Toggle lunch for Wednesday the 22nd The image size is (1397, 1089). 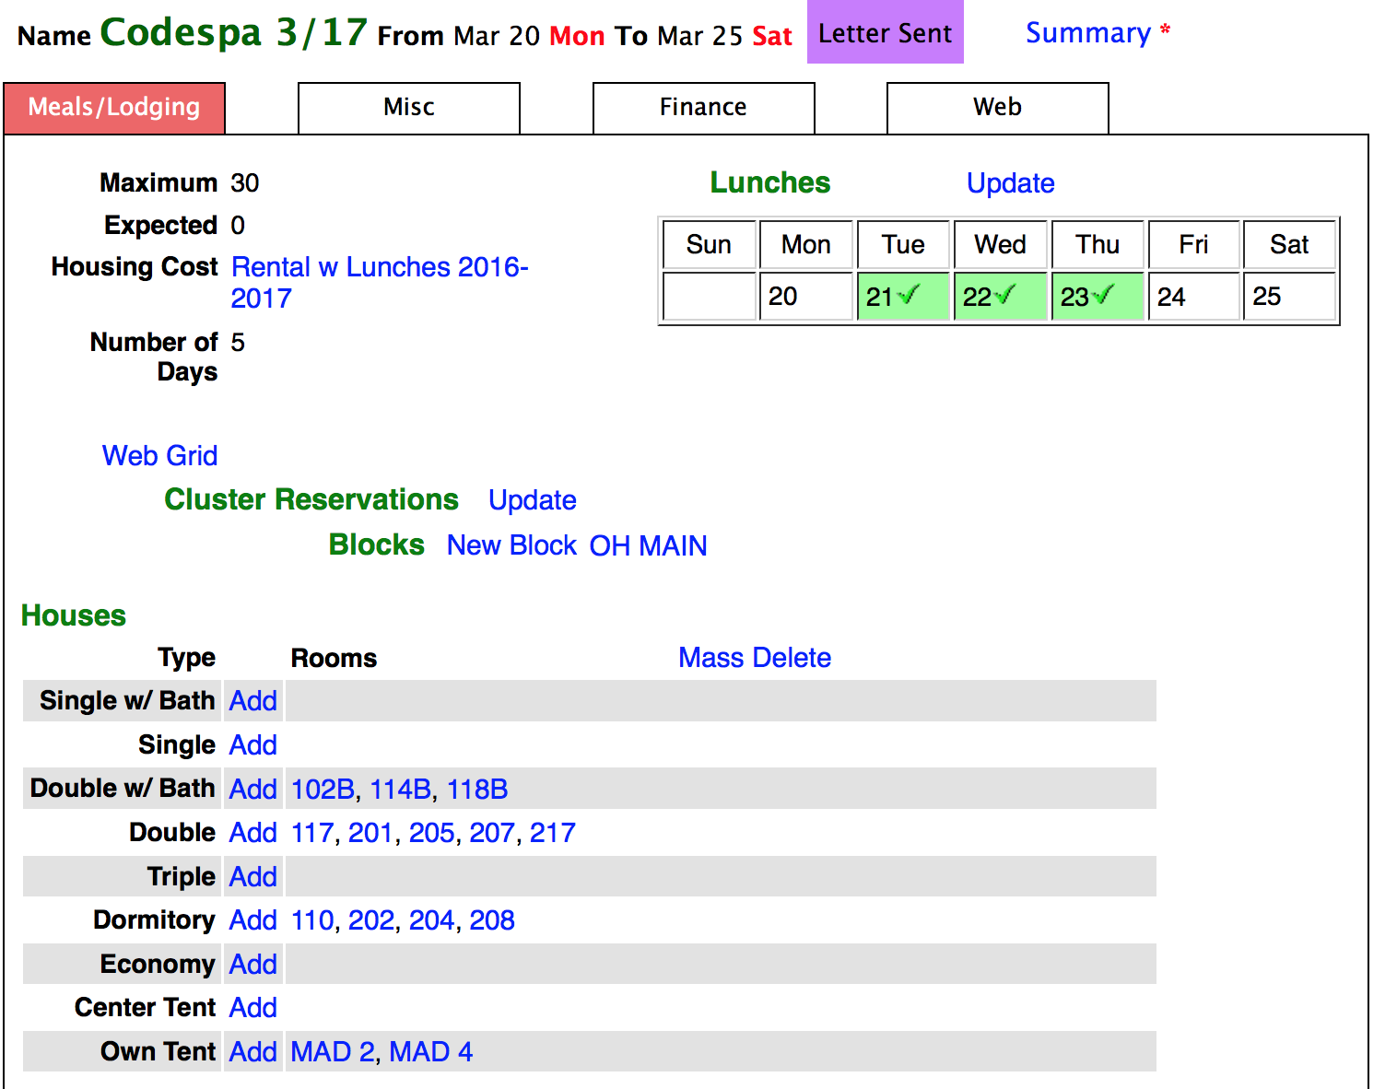pyautogui.click(x=1000, y=297)
